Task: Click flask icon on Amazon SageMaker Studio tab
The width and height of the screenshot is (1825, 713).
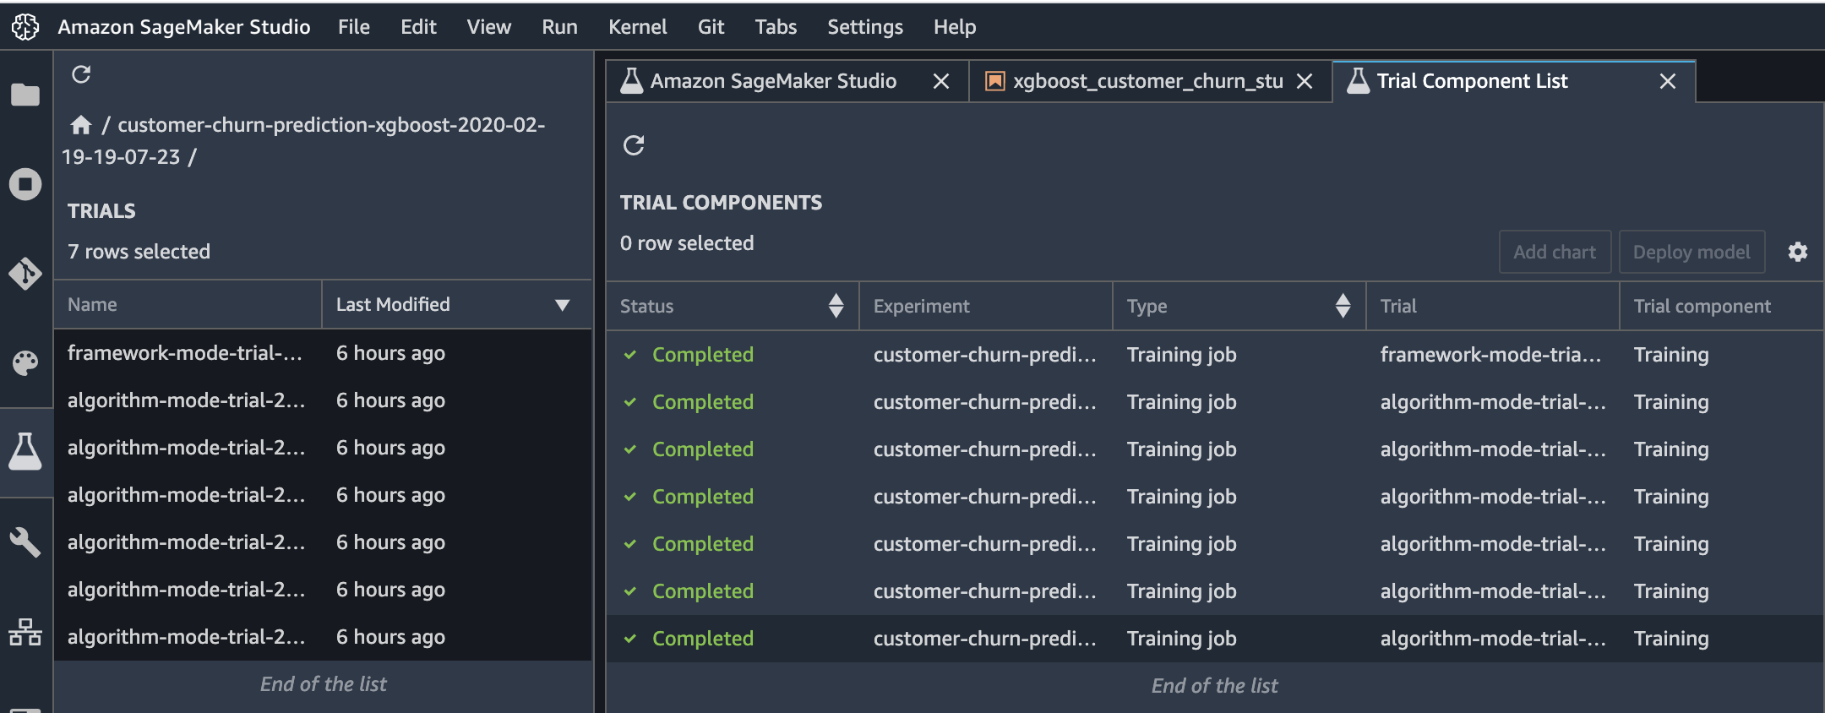Action: point(631,81)
